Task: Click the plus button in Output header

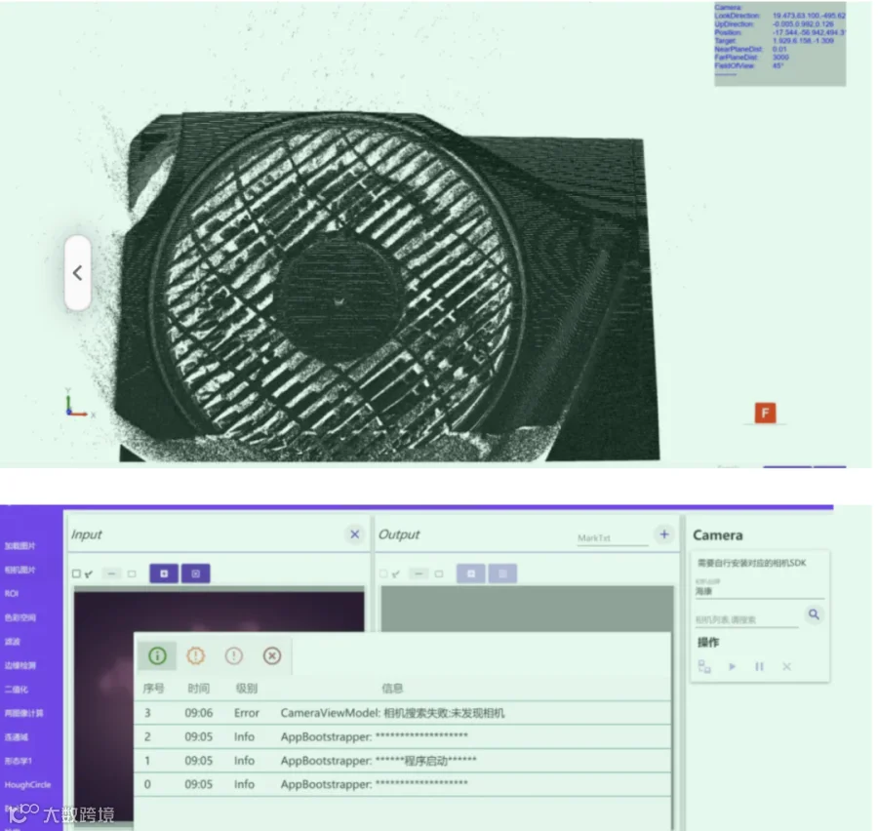Action: click(x=664, y=534)
